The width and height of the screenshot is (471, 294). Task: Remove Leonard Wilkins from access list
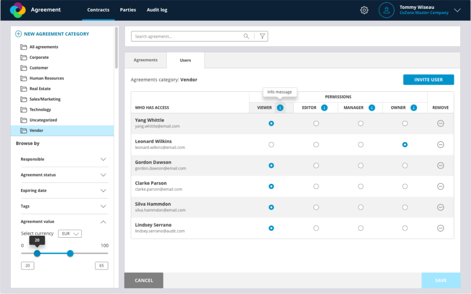tap(440, 145)
